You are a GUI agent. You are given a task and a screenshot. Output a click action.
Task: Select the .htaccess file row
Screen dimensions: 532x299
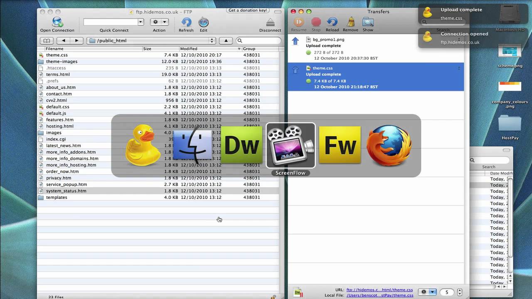(x=158, y=68)
